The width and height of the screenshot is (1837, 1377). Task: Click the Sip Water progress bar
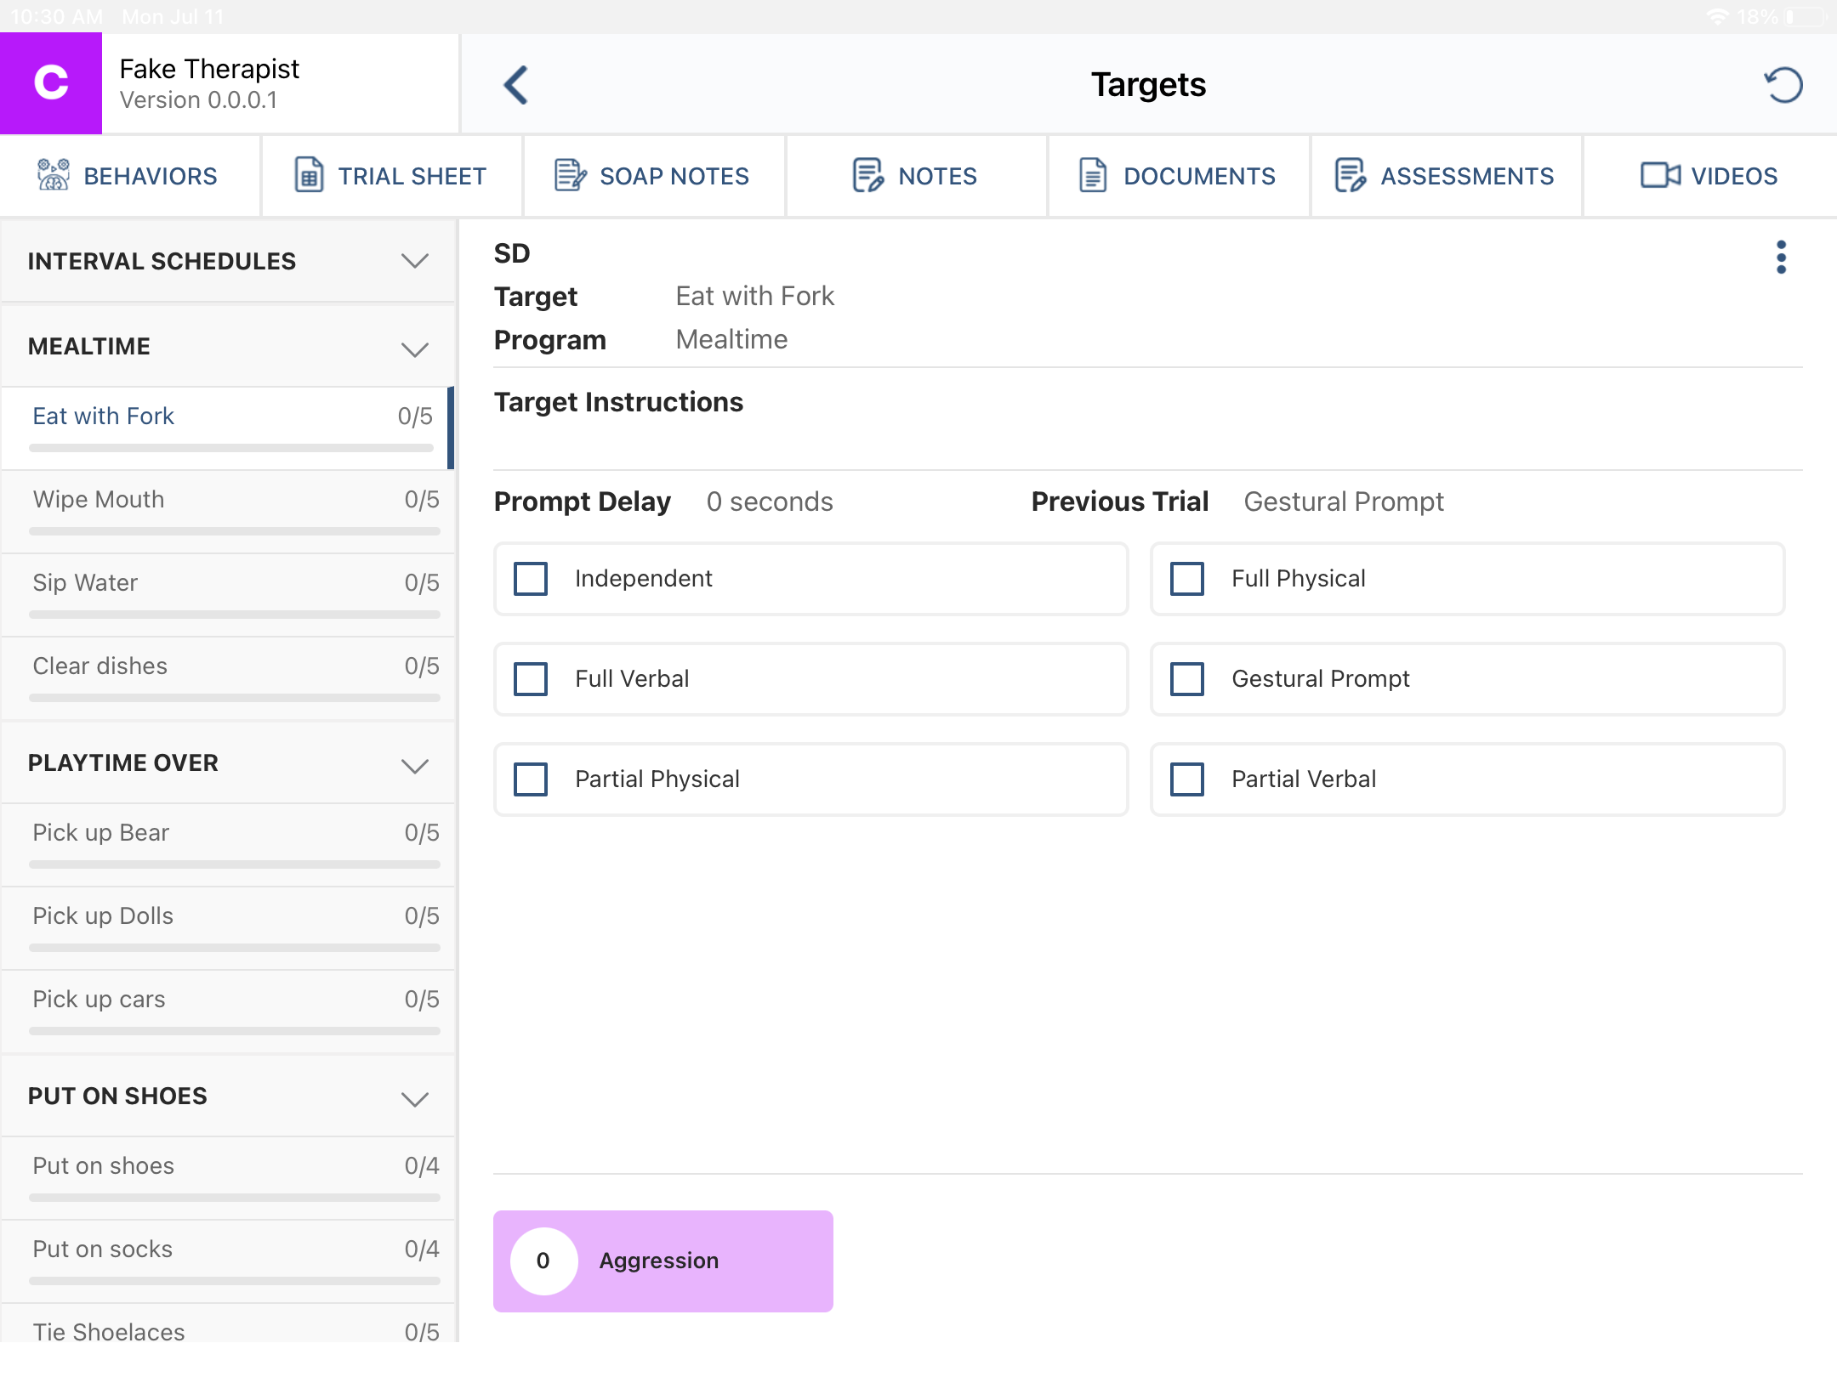click(234, 615)
